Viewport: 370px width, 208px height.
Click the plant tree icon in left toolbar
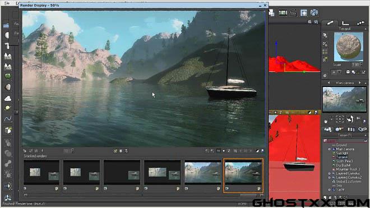[8, 76]
